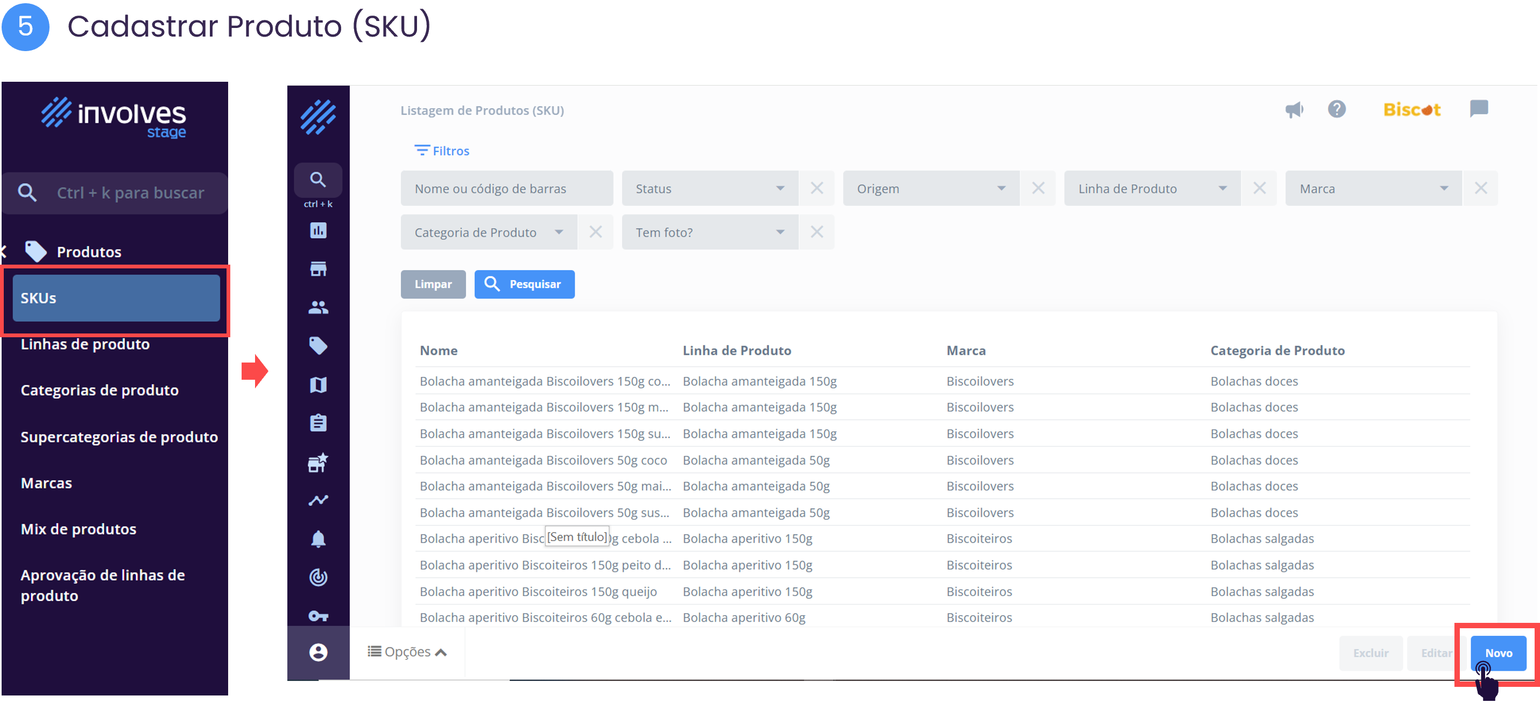The width and height of the screenshot is (1540, 703).
Task: Open Mix de produtos menu item
Action: click(x=79, y=529)
